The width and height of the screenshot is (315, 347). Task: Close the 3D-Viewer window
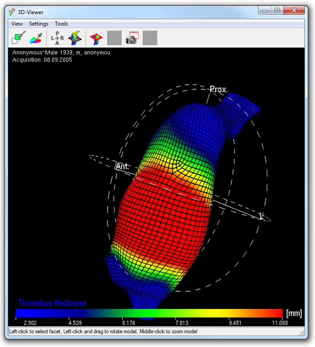coord(294,11)
